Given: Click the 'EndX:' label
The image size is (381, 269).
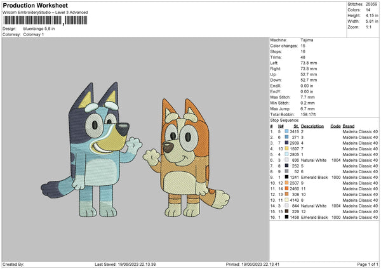Looking at the screenshot, I should pos(276,86).
